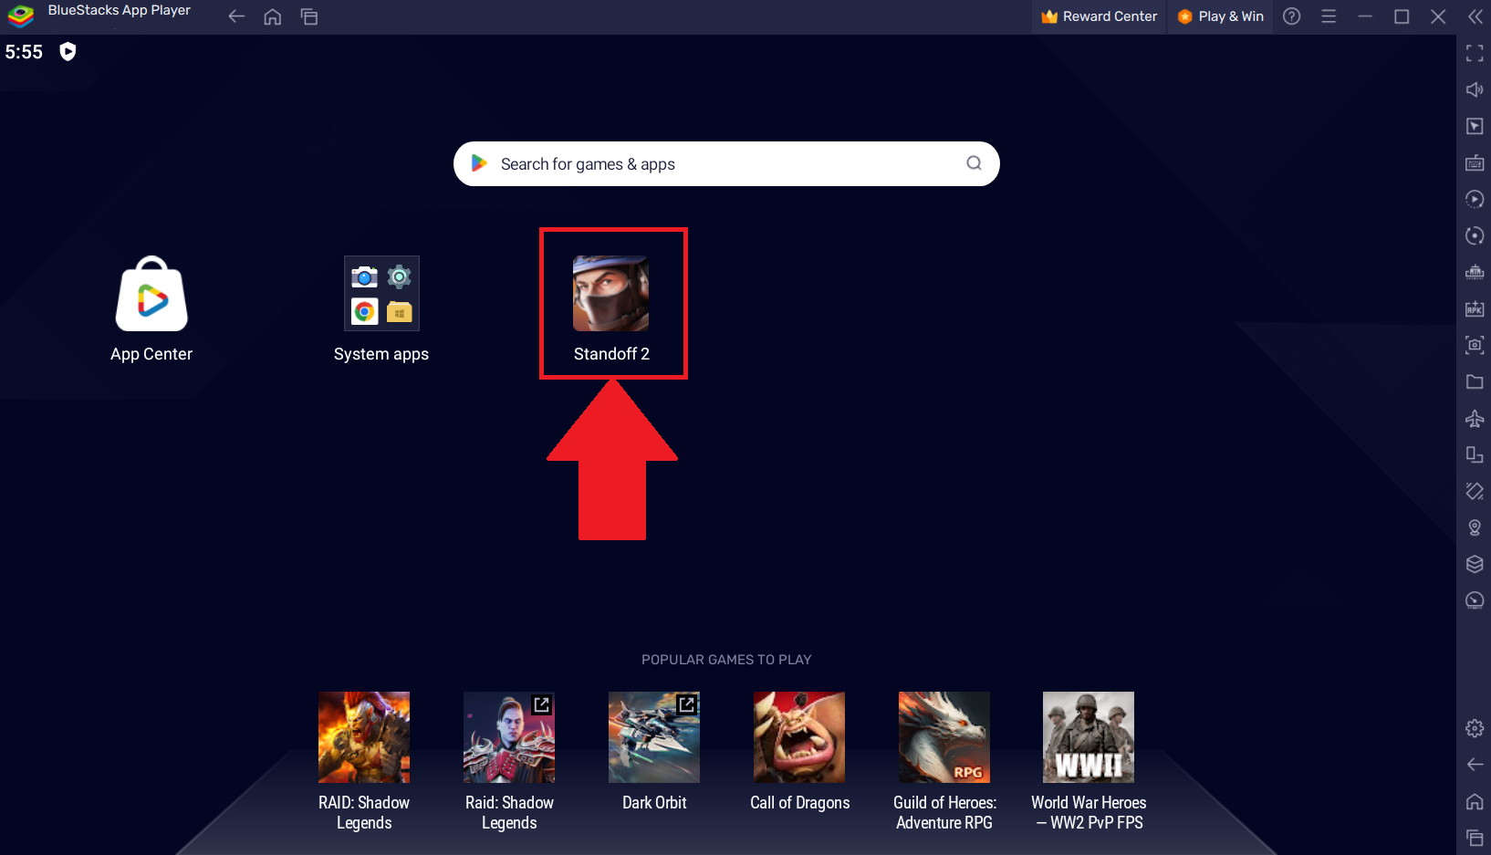
Task: Launch Standoff 2
Action: [x=612, y=295]
